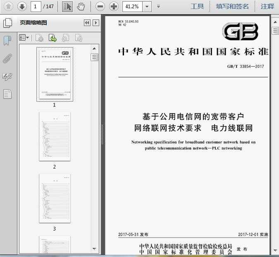279x257 pixels.
Task: Open the document content panel icon
Action: tap(7, 94)
